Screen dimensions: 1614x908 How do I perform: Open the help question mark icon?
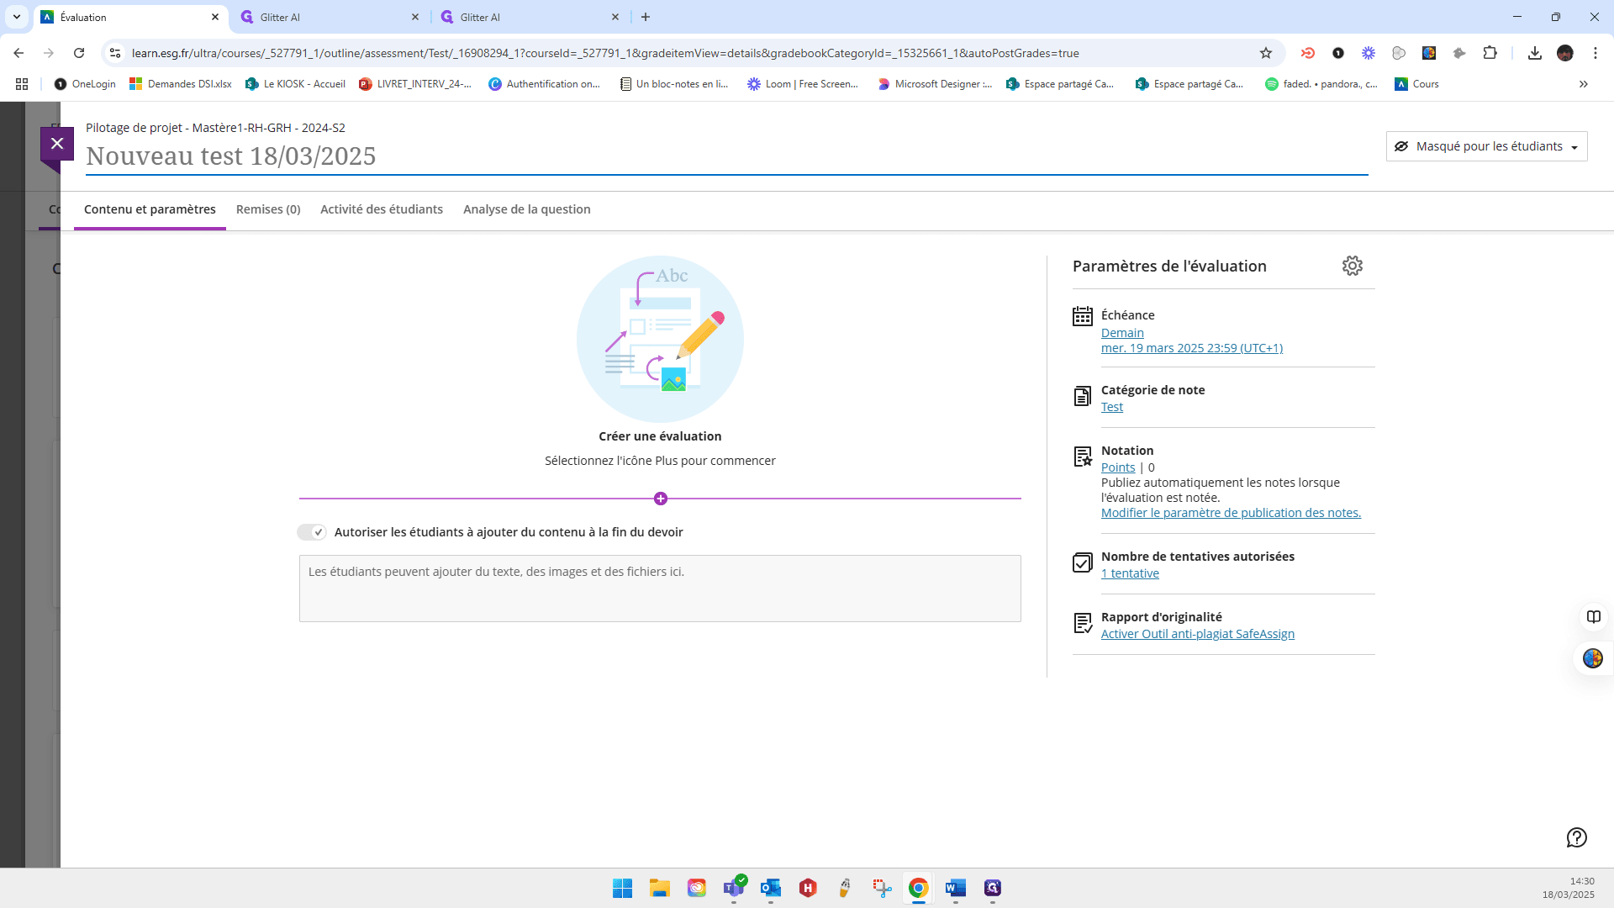click(x=1576, y=837)
